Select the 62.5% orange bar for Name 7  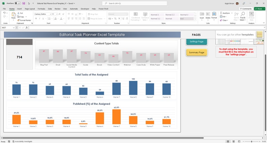[x=116, y=117]
